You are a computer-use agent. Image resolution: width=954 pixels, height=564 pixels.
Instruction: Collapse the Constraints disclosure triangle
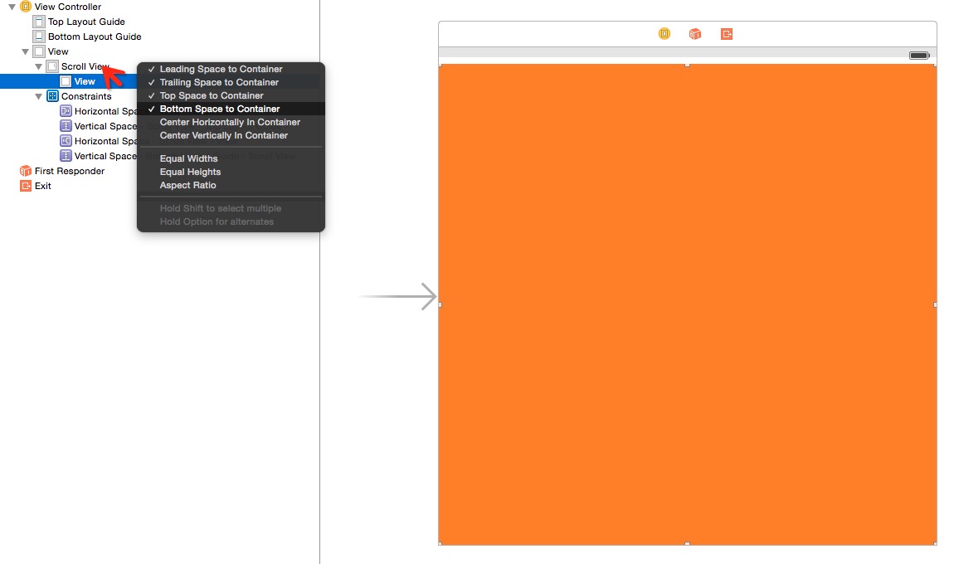(38, 96)
